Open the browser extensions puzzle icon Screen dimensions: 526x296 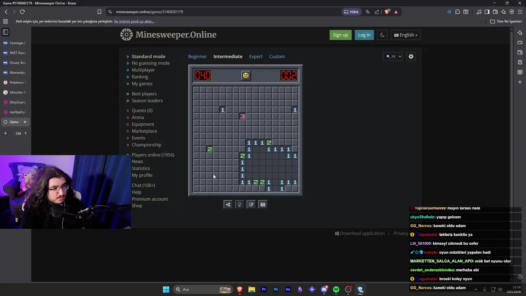pos(457,12)
